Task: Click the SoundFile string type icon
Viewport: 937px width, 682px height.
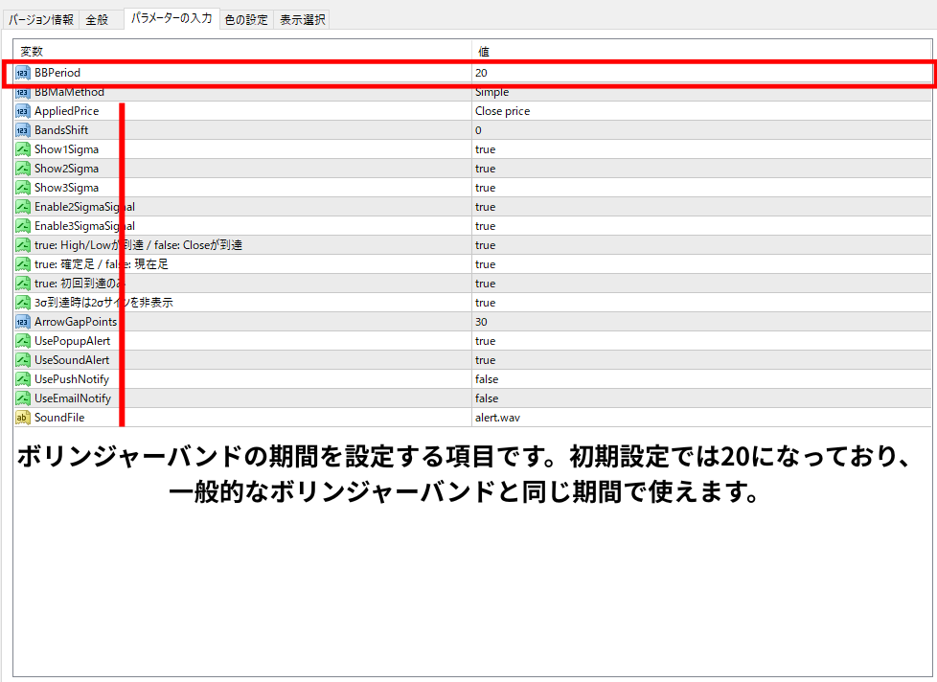Action: (23, 418)
